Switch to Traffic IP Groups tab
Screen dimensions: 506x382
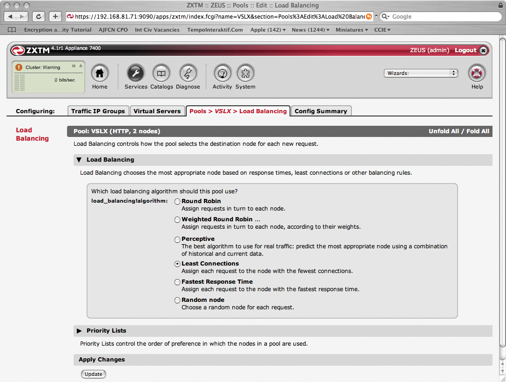(x=98, y=111)
